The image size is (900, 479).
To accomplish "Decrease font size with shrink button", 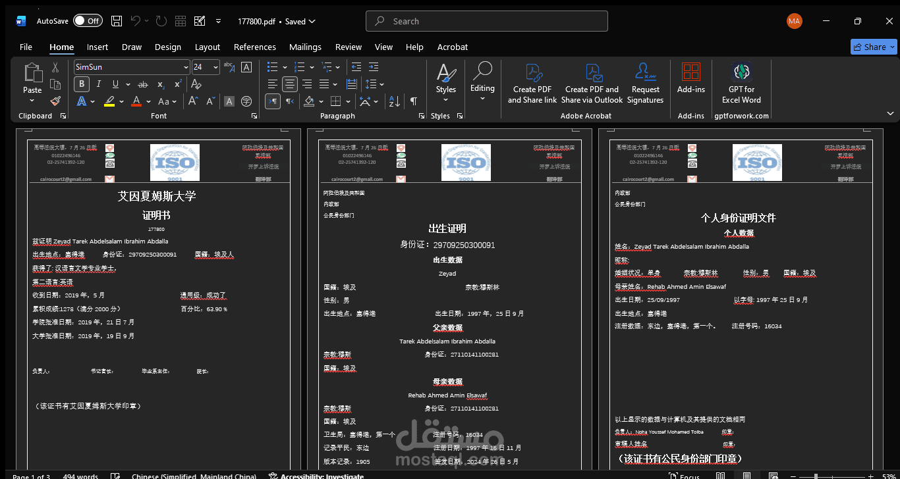I will pos(211,101).
